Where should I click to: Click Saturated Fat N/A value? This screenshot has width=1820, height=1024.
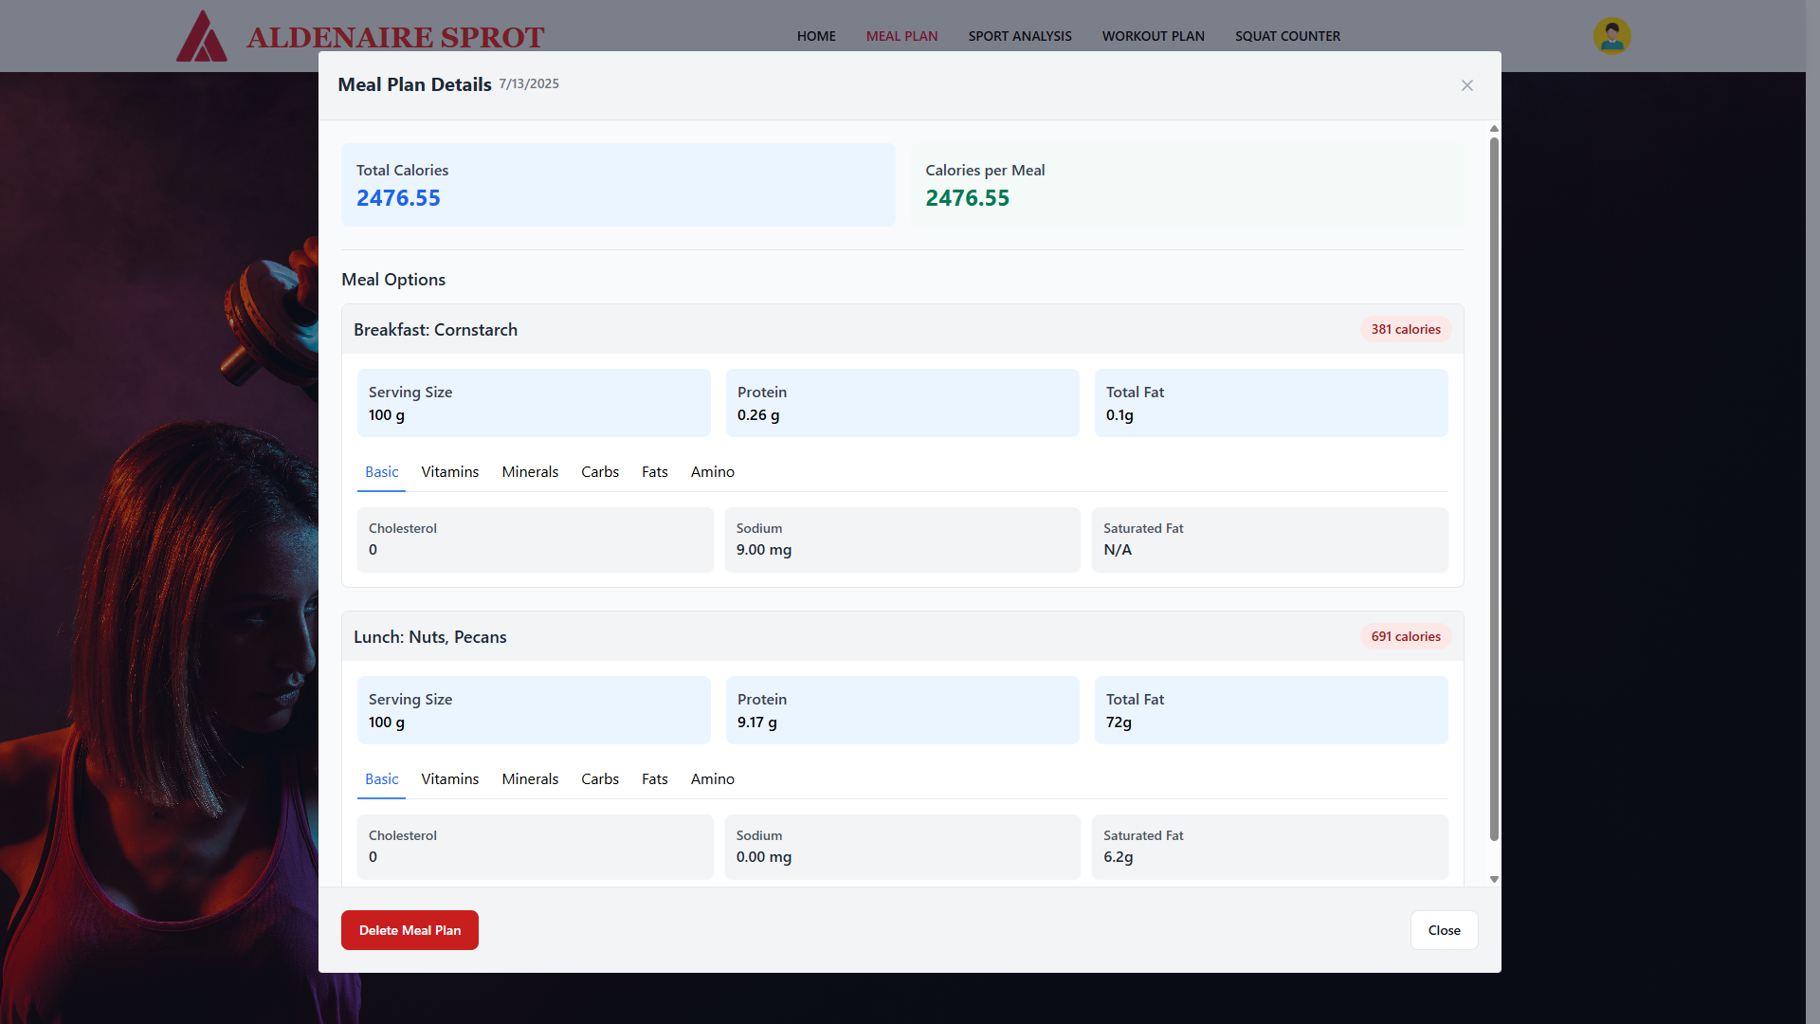(x=1118, y=550)
